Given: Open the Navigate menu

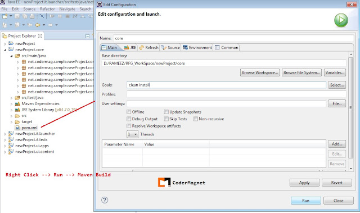Looking at the screenshot, I should [x=67, y=9].
